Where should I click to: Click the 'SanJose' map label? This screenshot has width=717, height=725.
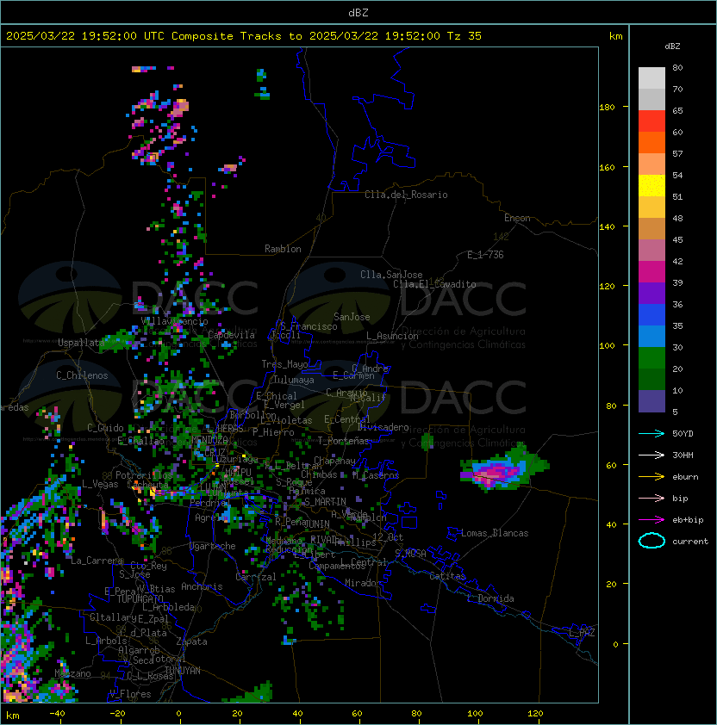pos(352,317)
